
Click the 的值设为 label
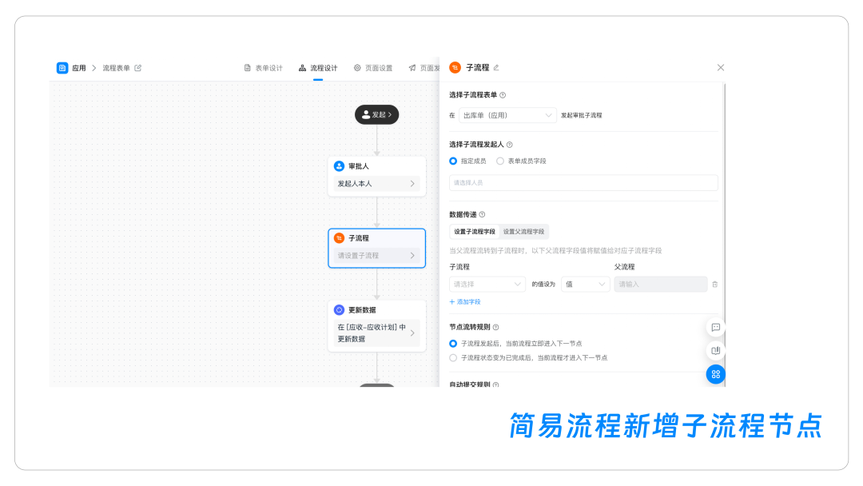(x=543, y=285)
